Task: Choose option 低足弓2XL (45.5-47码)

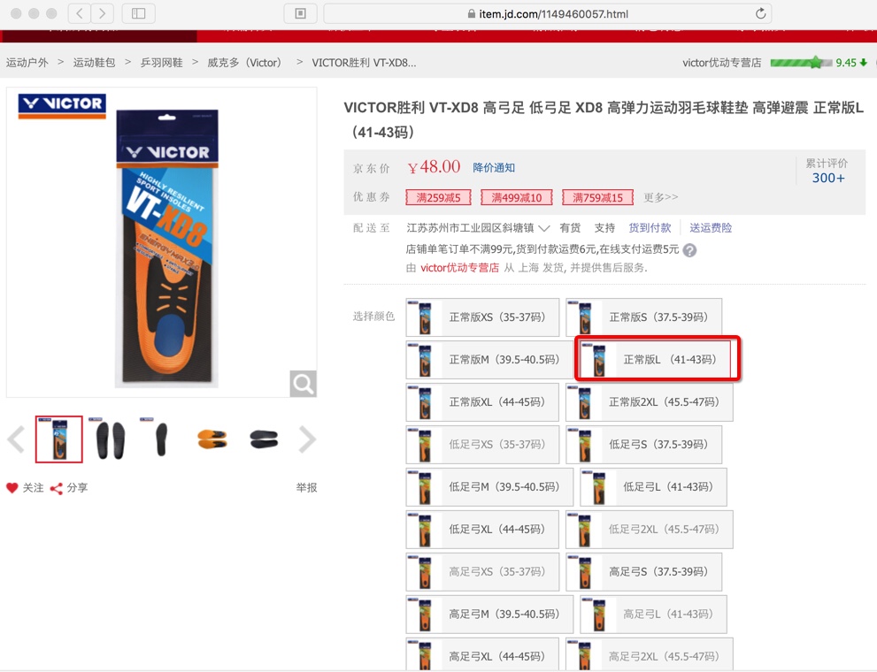Action: point(650,530)
